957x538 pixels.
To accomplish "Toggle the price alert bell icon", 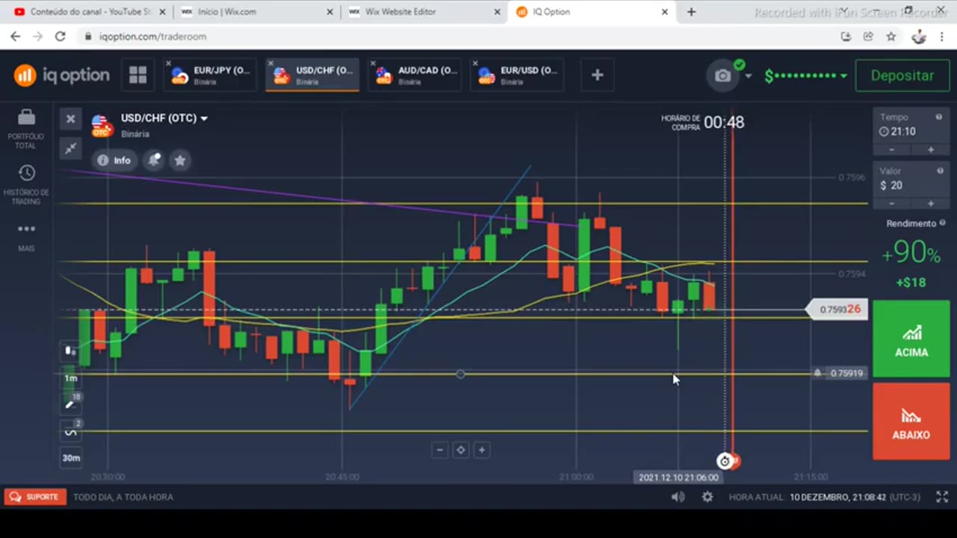I will [x=154, y=160].
